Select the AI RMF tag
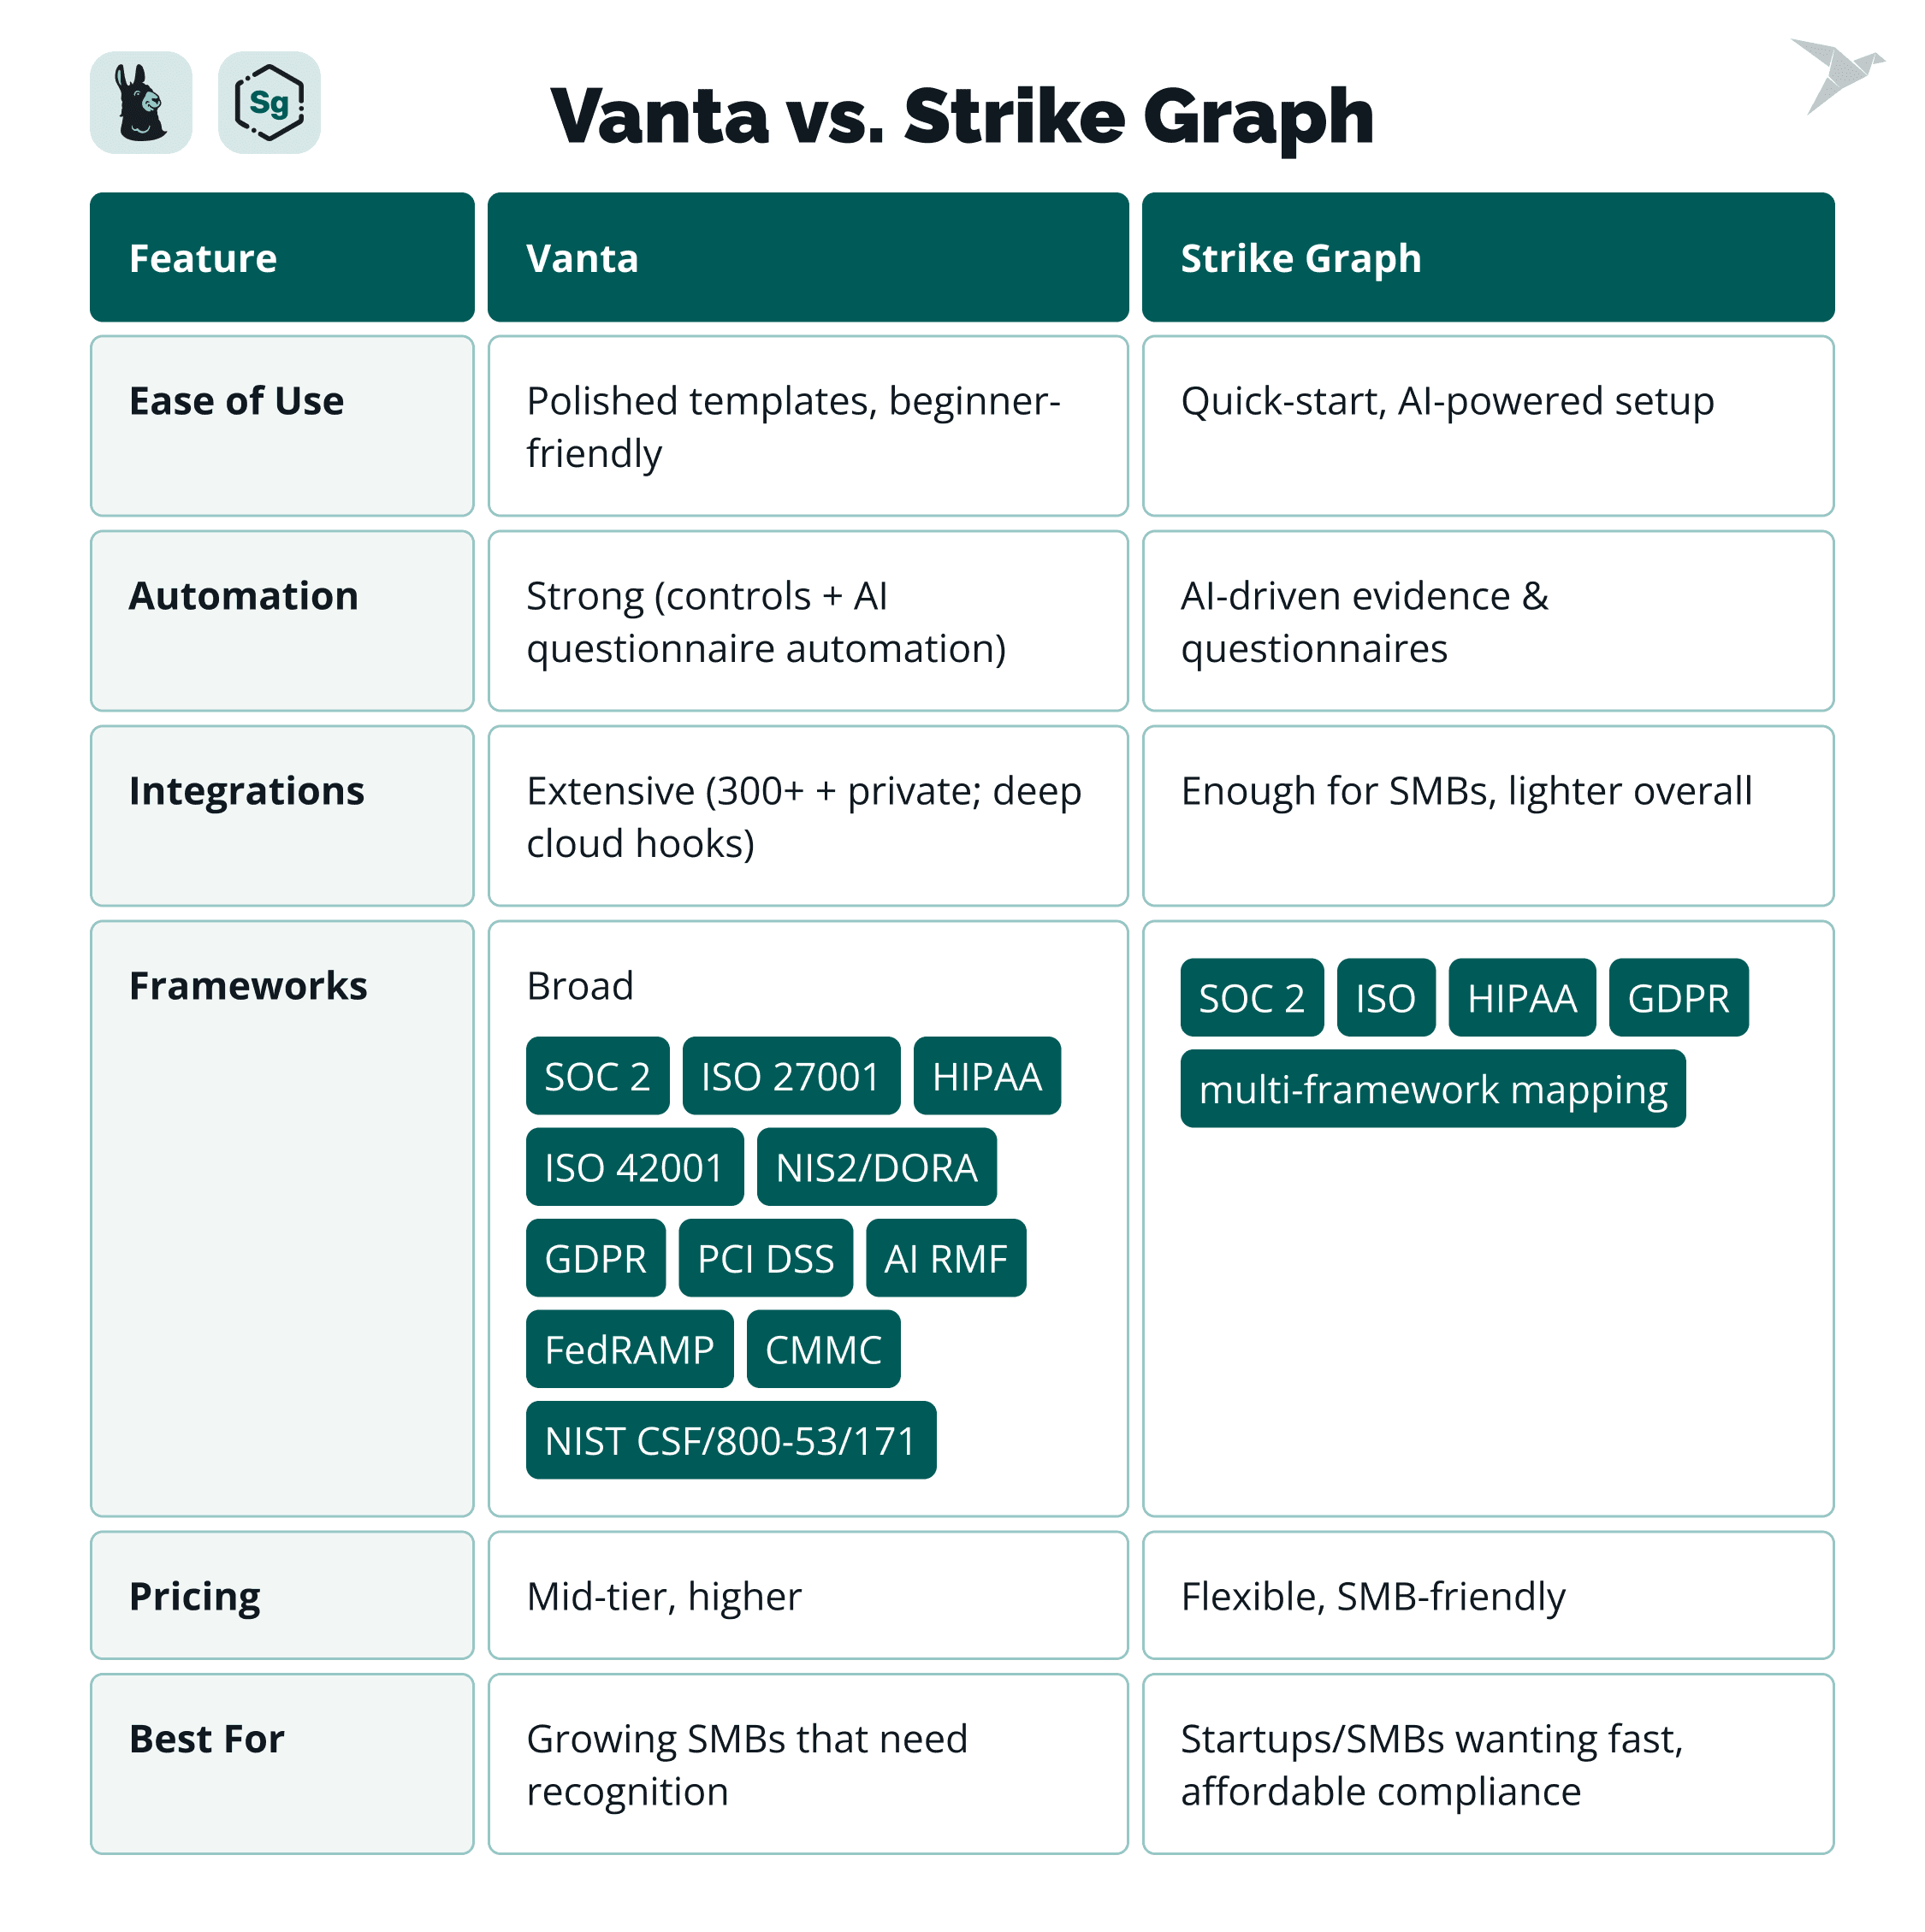 pos(945,1258)
